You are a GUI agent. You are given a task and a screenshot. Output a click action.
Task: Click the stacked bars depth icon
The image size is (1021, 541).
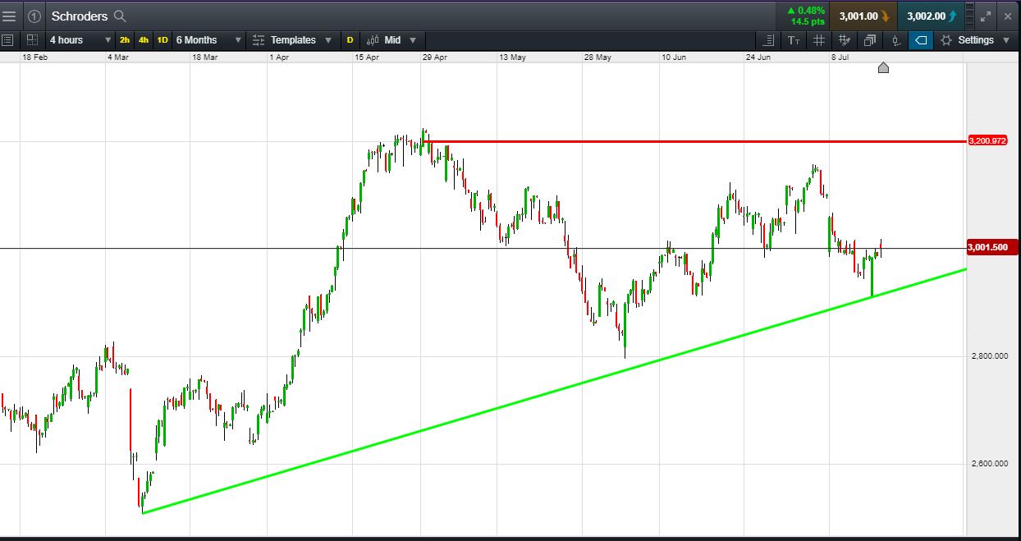point(969,16)
